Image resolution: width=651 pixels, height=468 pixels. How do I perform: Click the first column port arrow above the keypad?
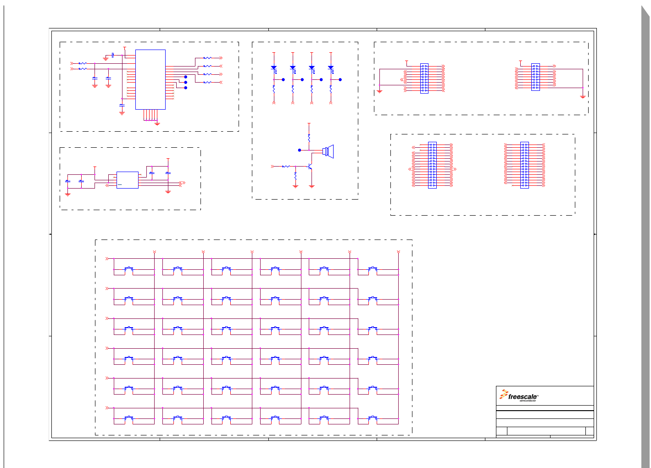tap(155, 252)
